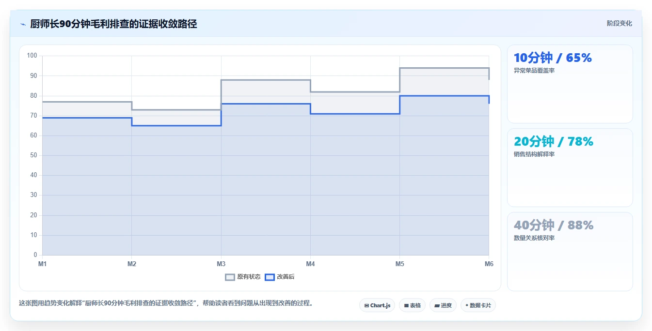Select the Chart.js tag
Viewport: 652px width, 331px height.
(377, 305)
